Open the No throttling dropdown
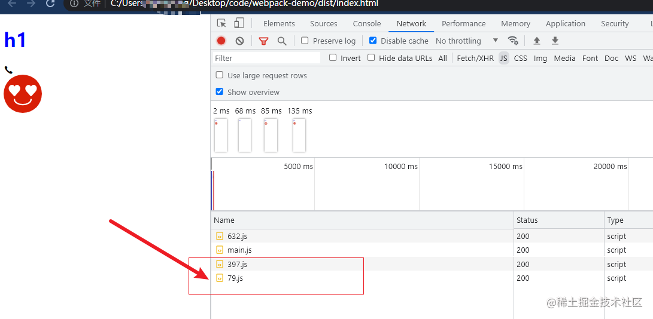Screen dimensions: 653x319 pyautogui.click(x=467, y=41)
